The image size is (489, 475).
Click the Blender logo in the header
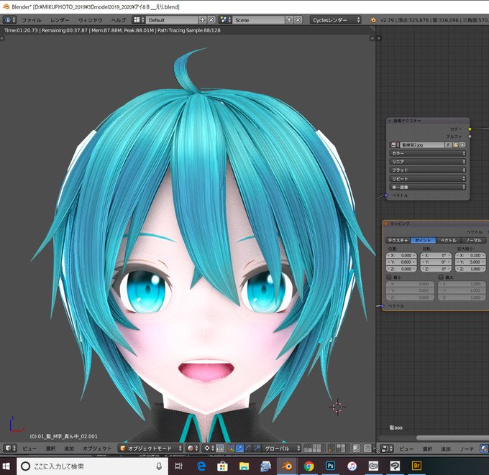tap(373, 20)
